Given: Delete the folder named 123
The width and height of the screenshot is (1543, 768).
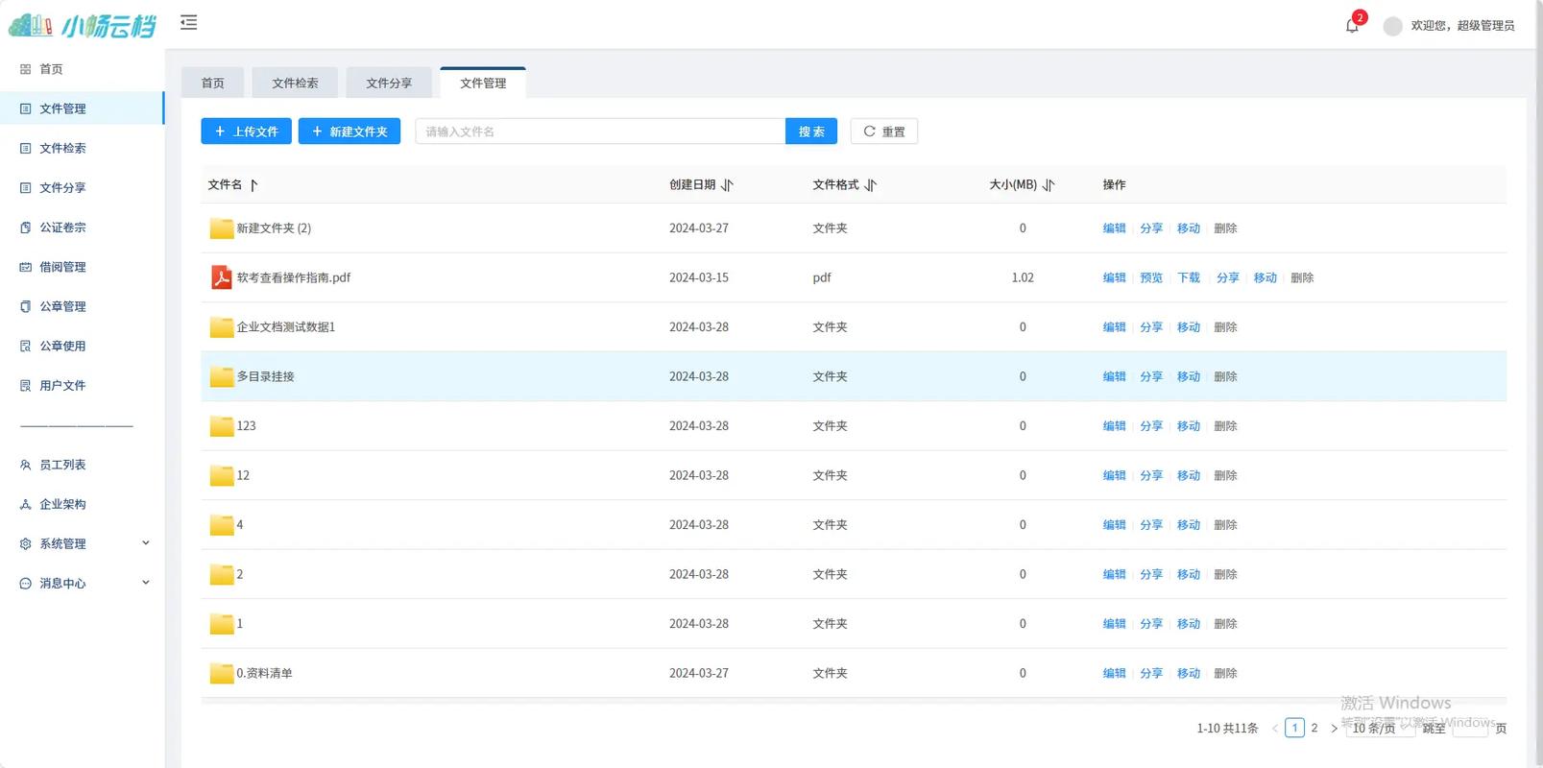Looking at the screenshot, I should tap(1225, 426).
